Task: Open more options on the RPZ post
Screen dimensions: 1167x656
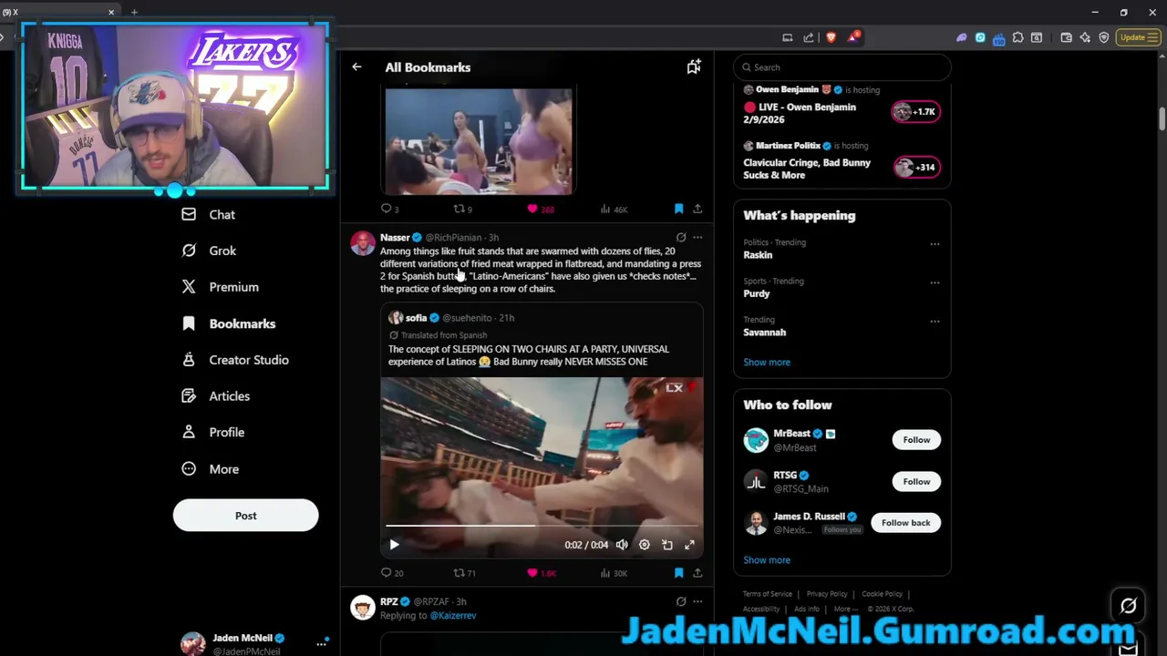Action: [697, 602]
